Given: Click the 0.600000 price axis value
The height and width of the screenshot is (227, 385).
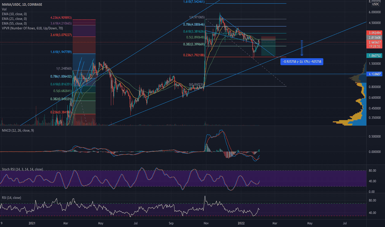Looking at the screenshot, I should (375, 98).
